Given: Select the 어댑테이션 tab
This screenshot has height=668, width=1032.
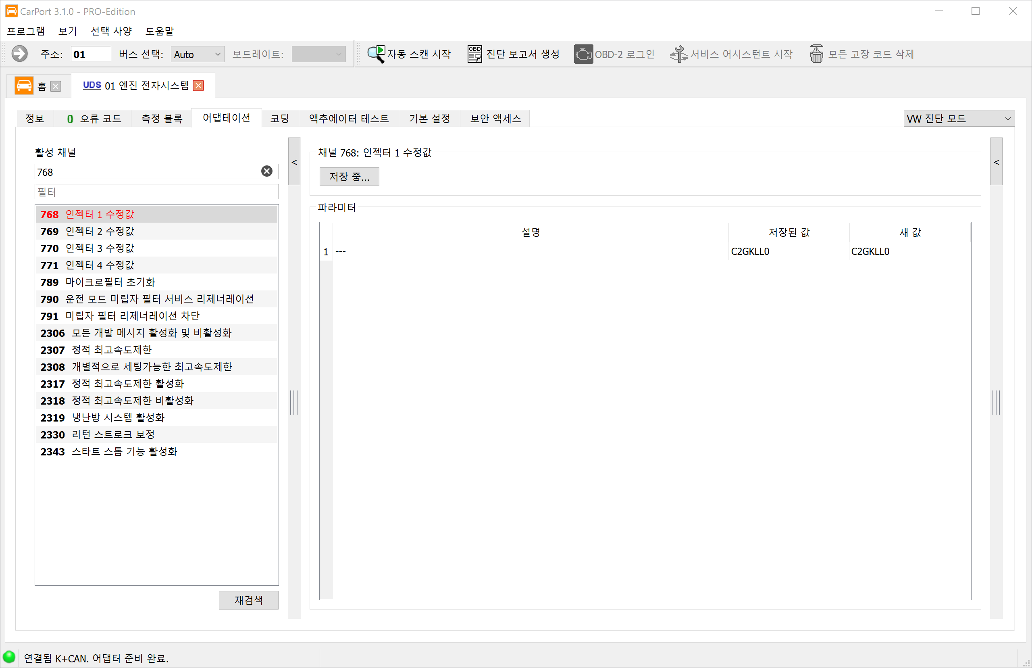Looking at the screenshot, I should (226, 117).
